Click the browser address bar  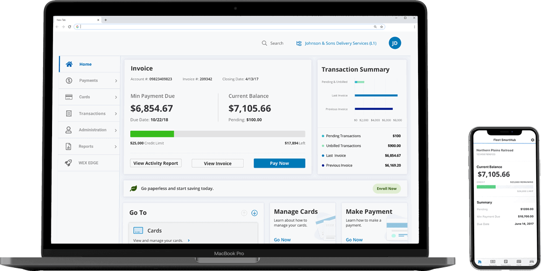[x=226, y=26]
